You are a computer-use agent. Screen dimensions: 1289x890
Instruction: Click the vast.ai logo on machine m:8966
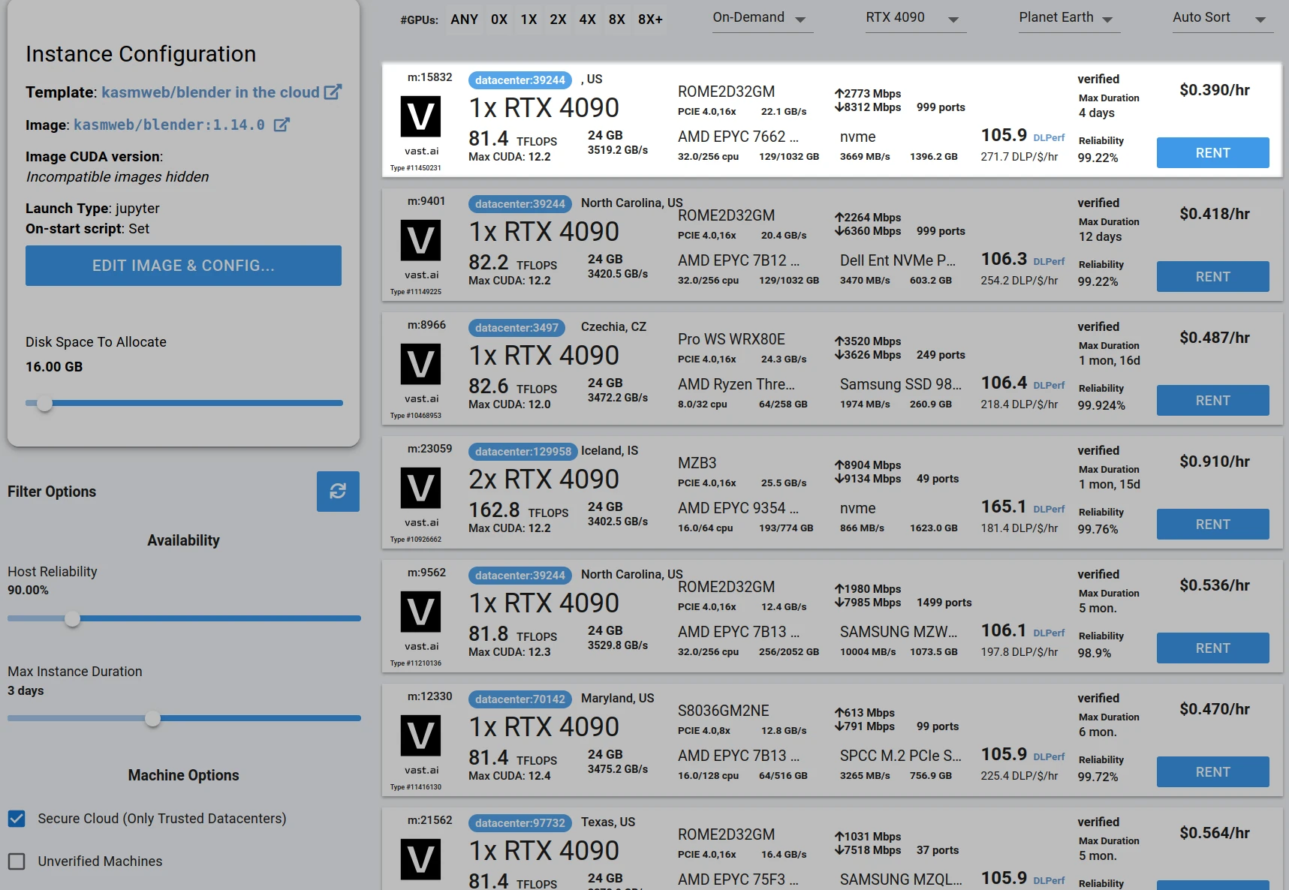pos(420,364)
